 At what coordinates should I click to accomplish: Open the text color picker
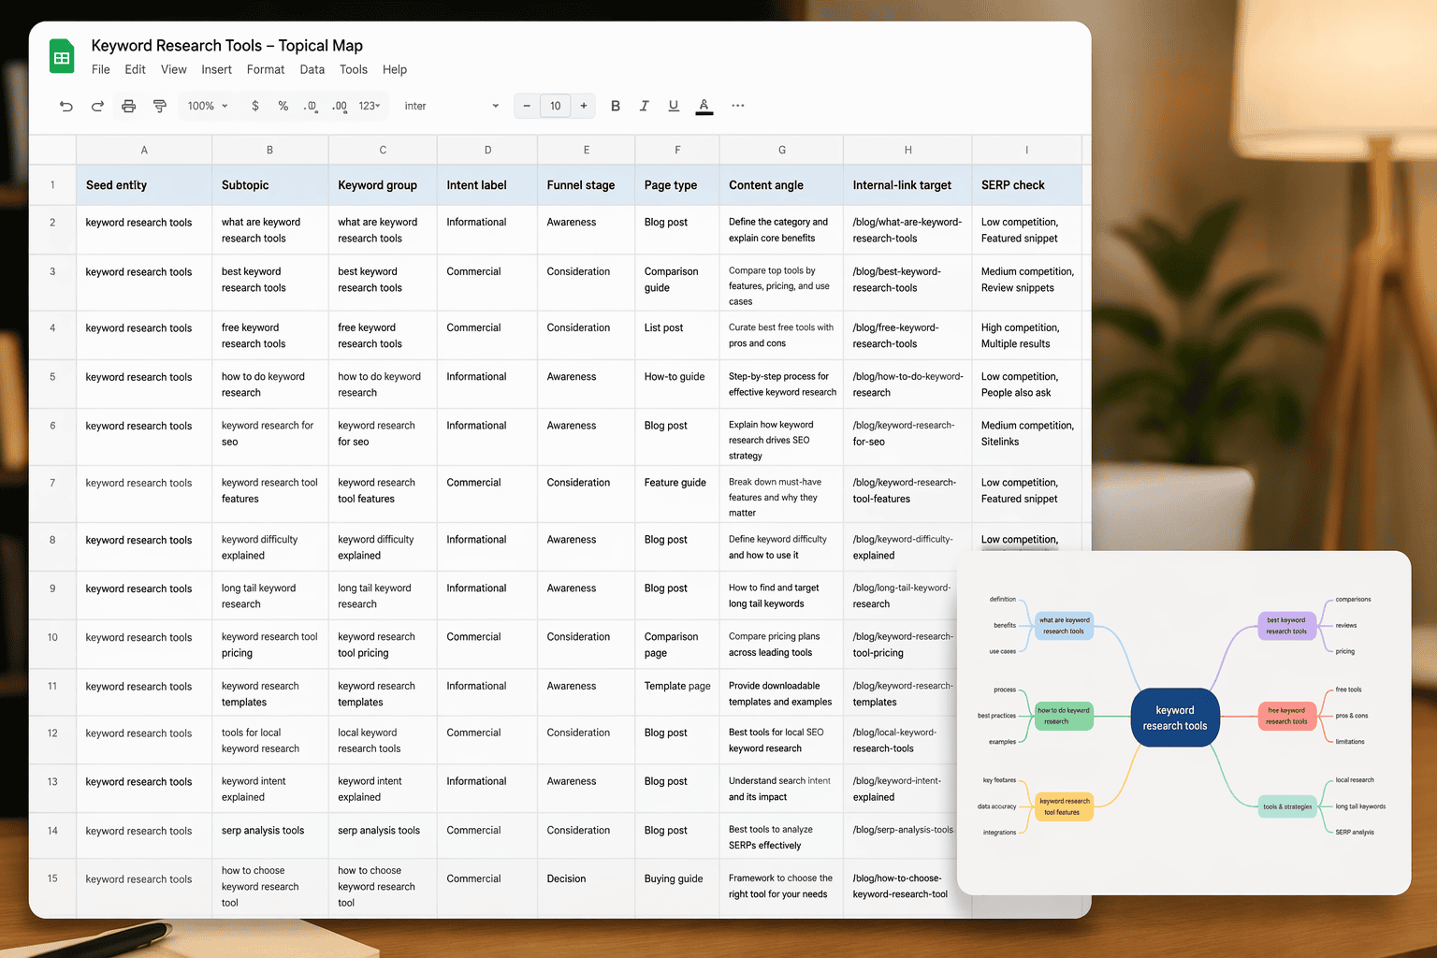(704, 107)
